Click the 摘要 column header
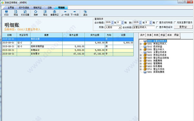 46,35
